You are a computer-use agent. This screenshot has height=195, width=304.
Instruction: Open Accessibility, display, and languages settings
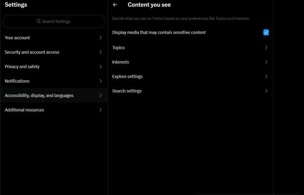[54, 95]
